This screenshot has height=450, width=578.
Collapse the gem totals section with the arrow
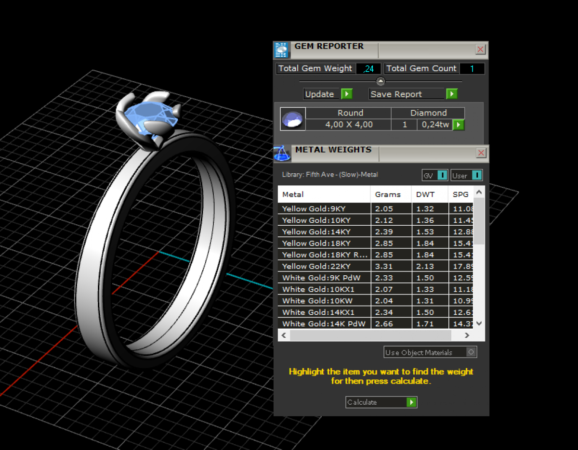(381, 81)
